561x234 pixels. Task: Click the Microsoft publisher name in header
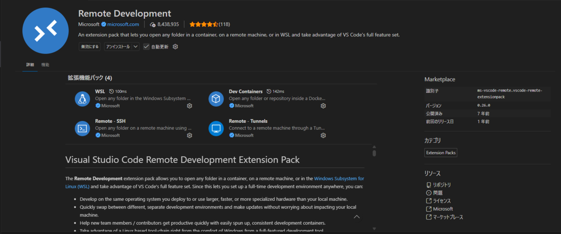89,24
